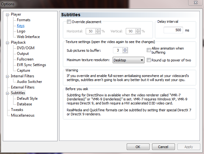Screen dimensions: 204x154
Task: Click the Horizontal placement field
Action: point(91,31)
